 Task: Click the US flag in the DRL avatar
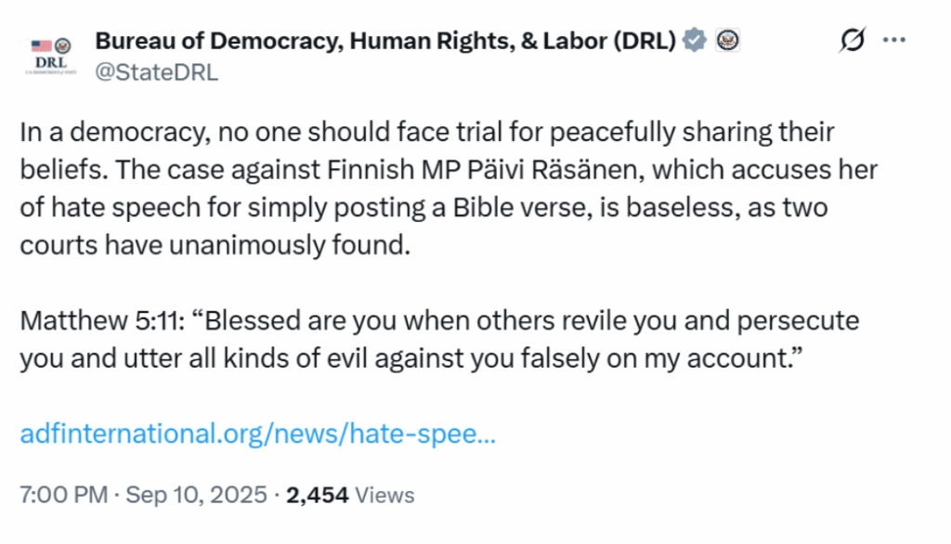click(x=41, y=45)
